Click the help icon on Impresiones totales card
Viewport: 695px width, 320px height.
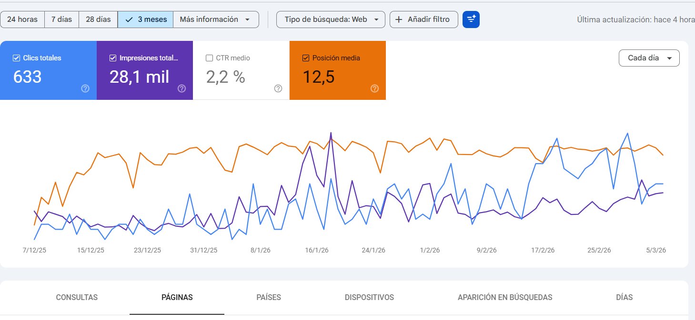coord(181,88)
